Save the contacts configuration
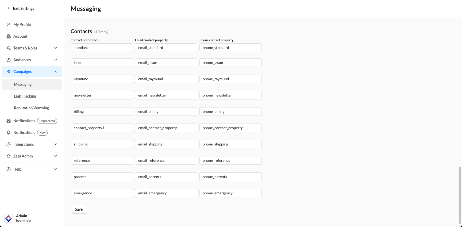This screenshot has height=227, width=462. (79, 209)
